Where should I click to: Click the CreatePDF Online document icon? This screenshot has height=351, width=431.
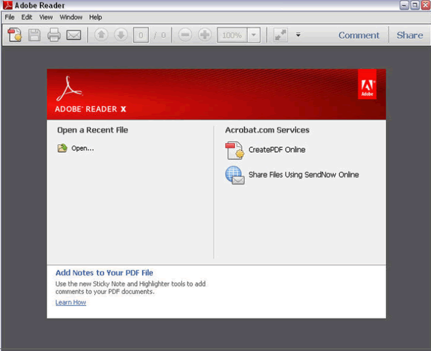(x=234, y=150)
